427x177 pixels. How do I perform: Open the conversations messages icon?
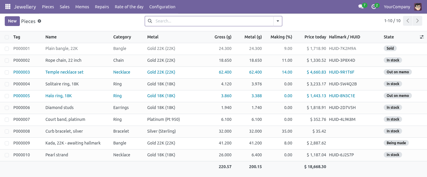(361, 7)
